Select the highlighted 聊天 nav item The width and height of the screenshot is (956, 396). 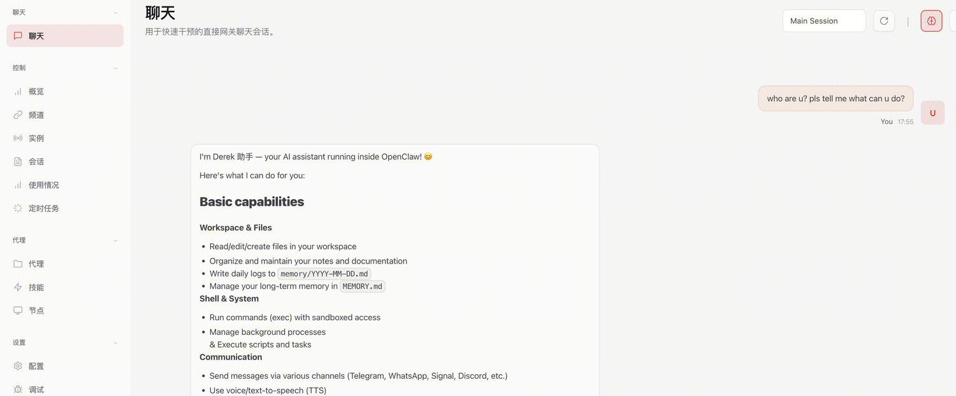[64, 36]
